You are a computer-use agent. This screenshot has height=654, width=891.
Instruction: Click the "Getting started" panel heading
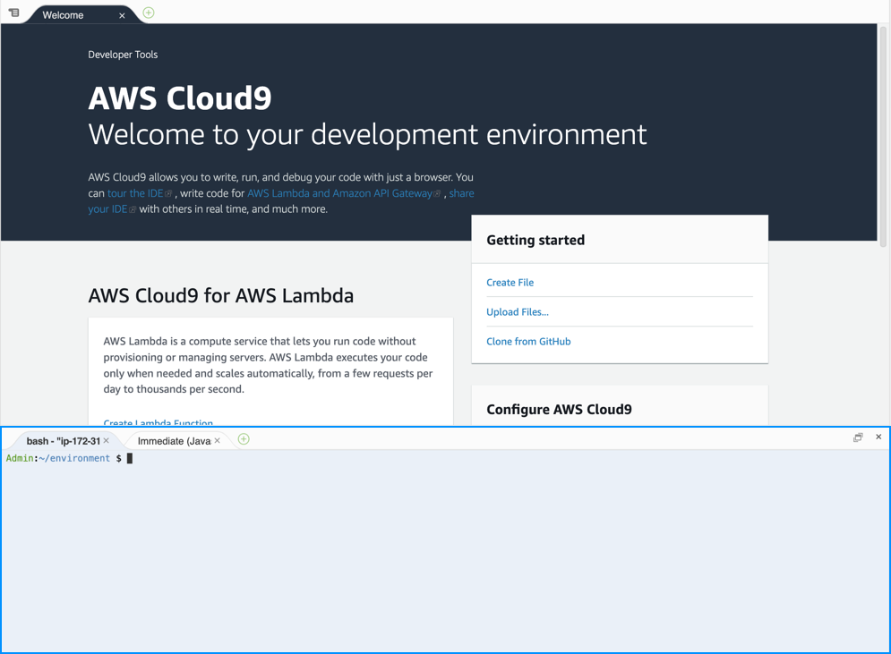tap(535, 240)
